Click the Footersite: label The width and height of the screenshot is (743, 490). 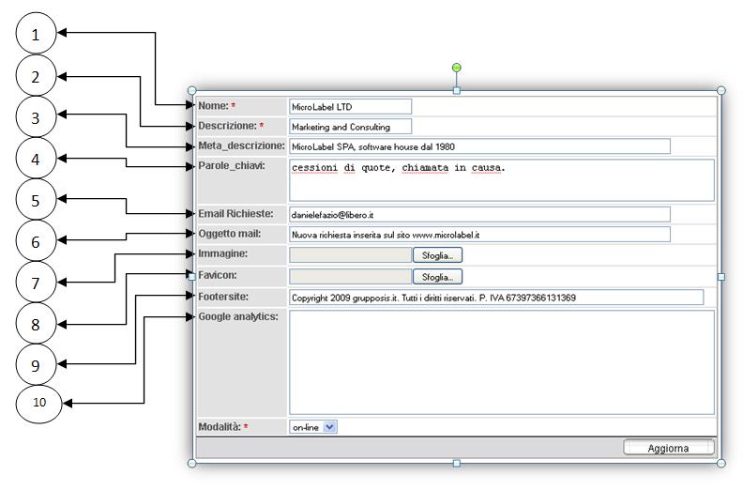[x=223, y=297]
